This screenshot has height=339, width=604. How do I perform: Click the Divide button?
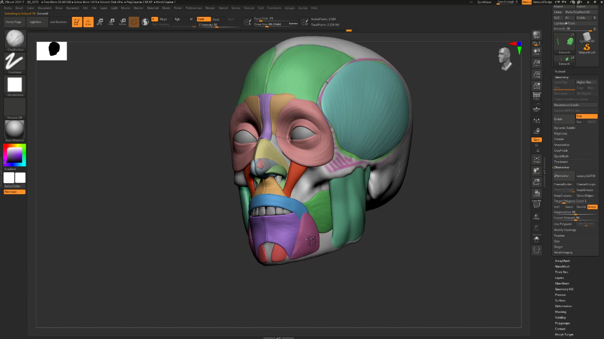coord(564,119)
